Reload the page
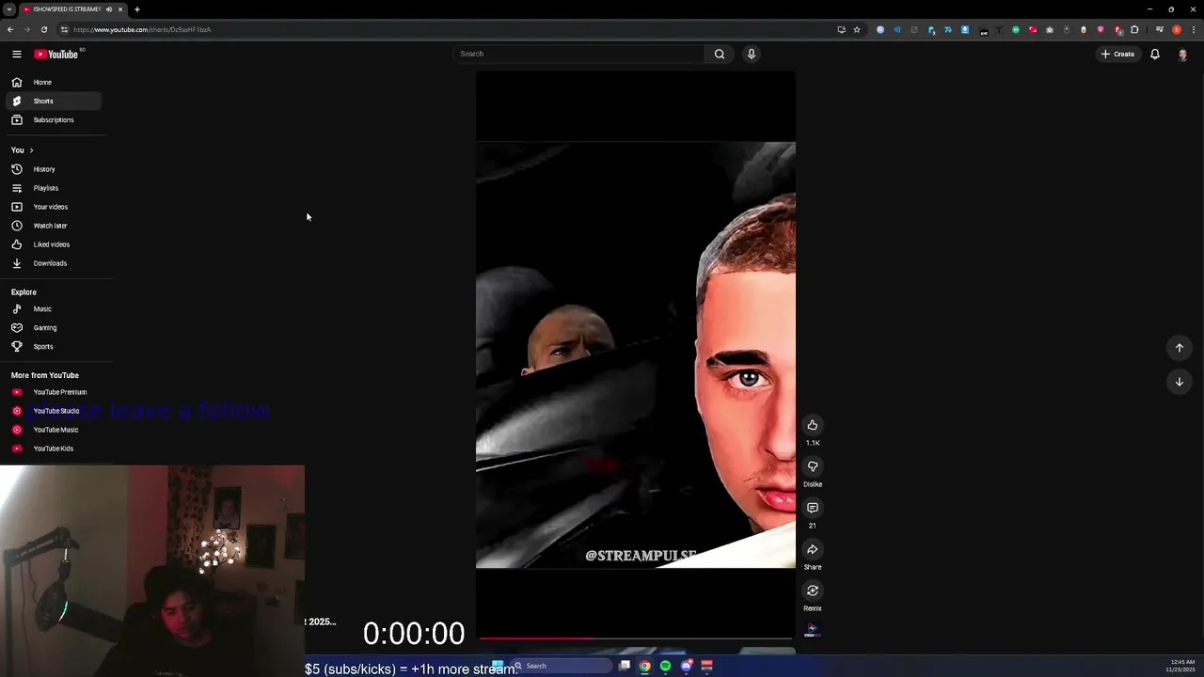This screenshot has height=677, width=1204. coord(44,29)
